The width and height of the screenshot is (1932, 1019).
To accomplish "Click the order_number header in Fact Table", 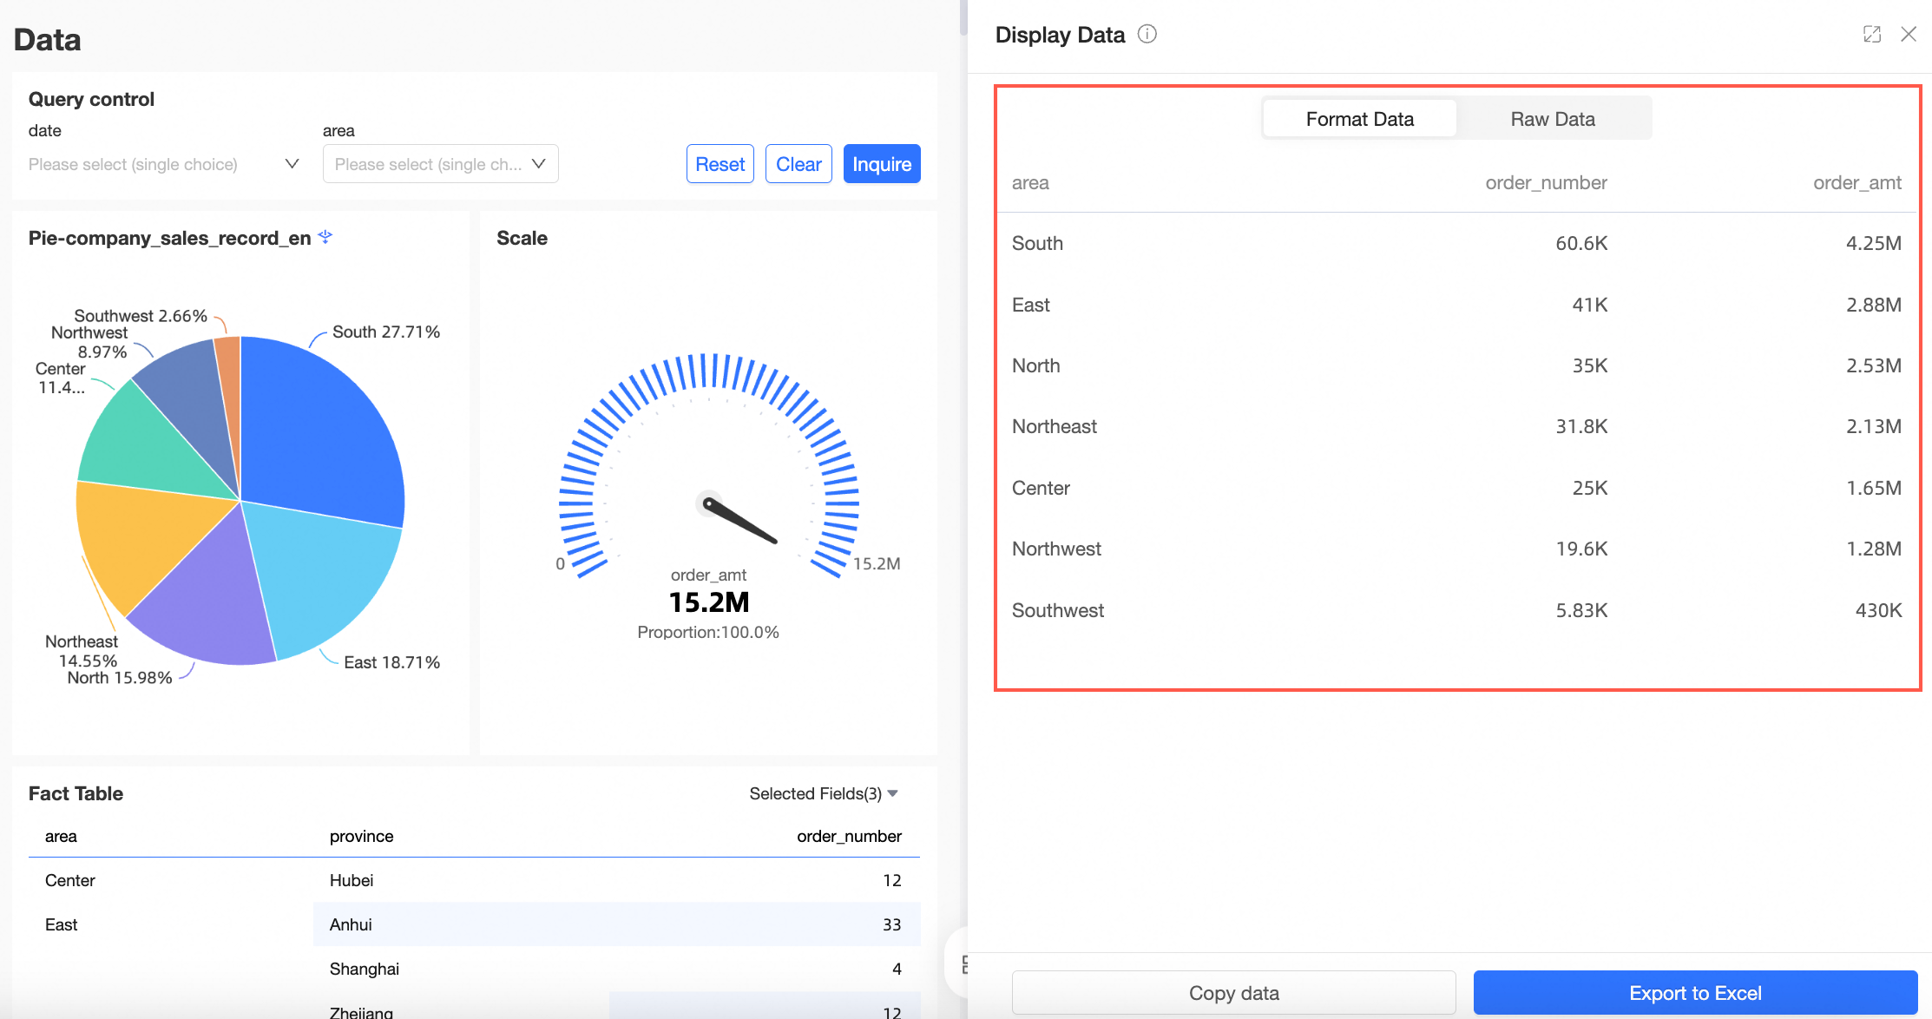I will point(849,836).
